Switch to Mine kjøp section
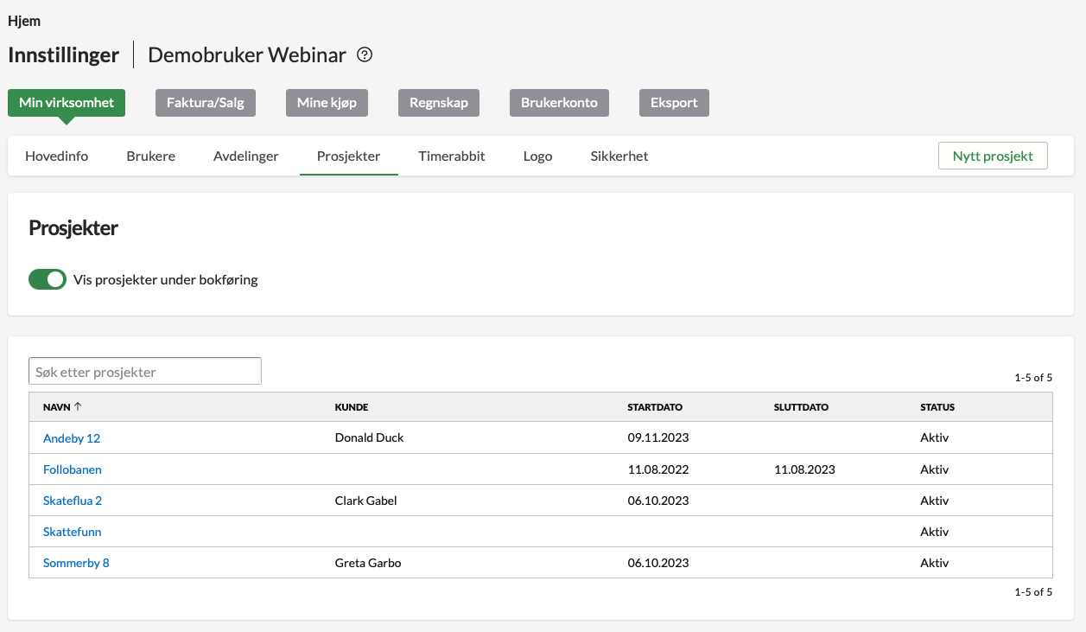Image resolution: width=1086 pixels, height=632 pixels. click(x=327, y=103)
